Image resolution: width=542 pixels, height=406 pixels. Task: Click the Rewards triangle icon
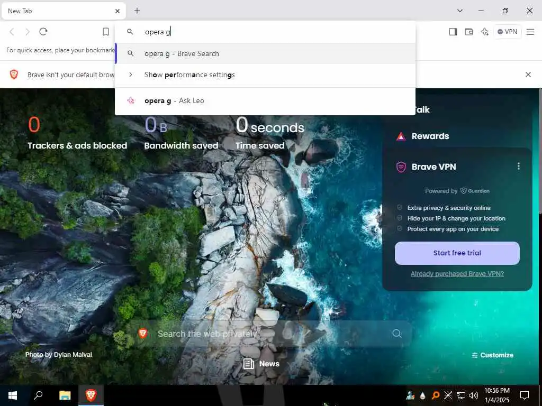[401, 136]
